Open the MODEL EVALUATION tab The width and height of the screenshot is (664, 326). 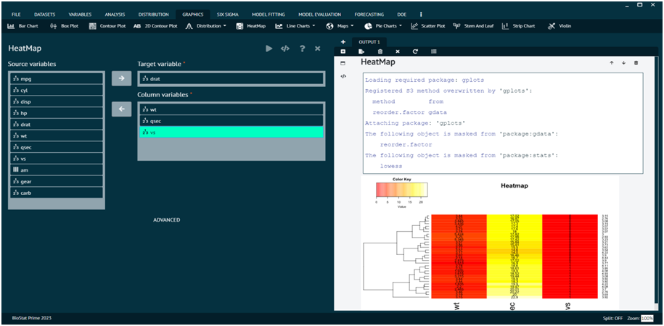(x=320, y=14)
